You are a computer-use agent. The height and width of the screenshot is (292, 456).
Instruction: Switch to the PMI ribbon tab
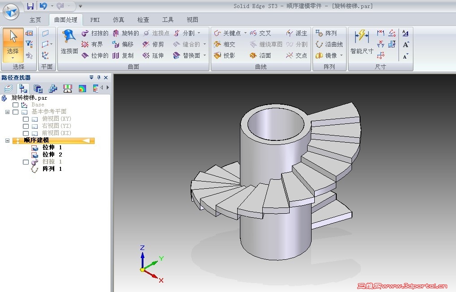[x=95, y=20]
